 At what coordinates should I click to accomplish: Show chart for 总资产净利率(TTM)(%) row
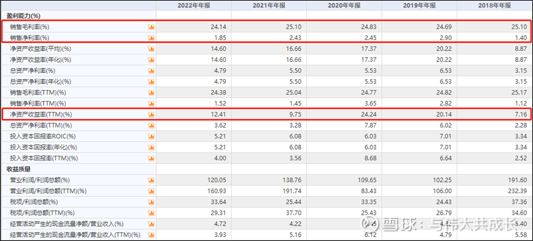click(151, 126)
